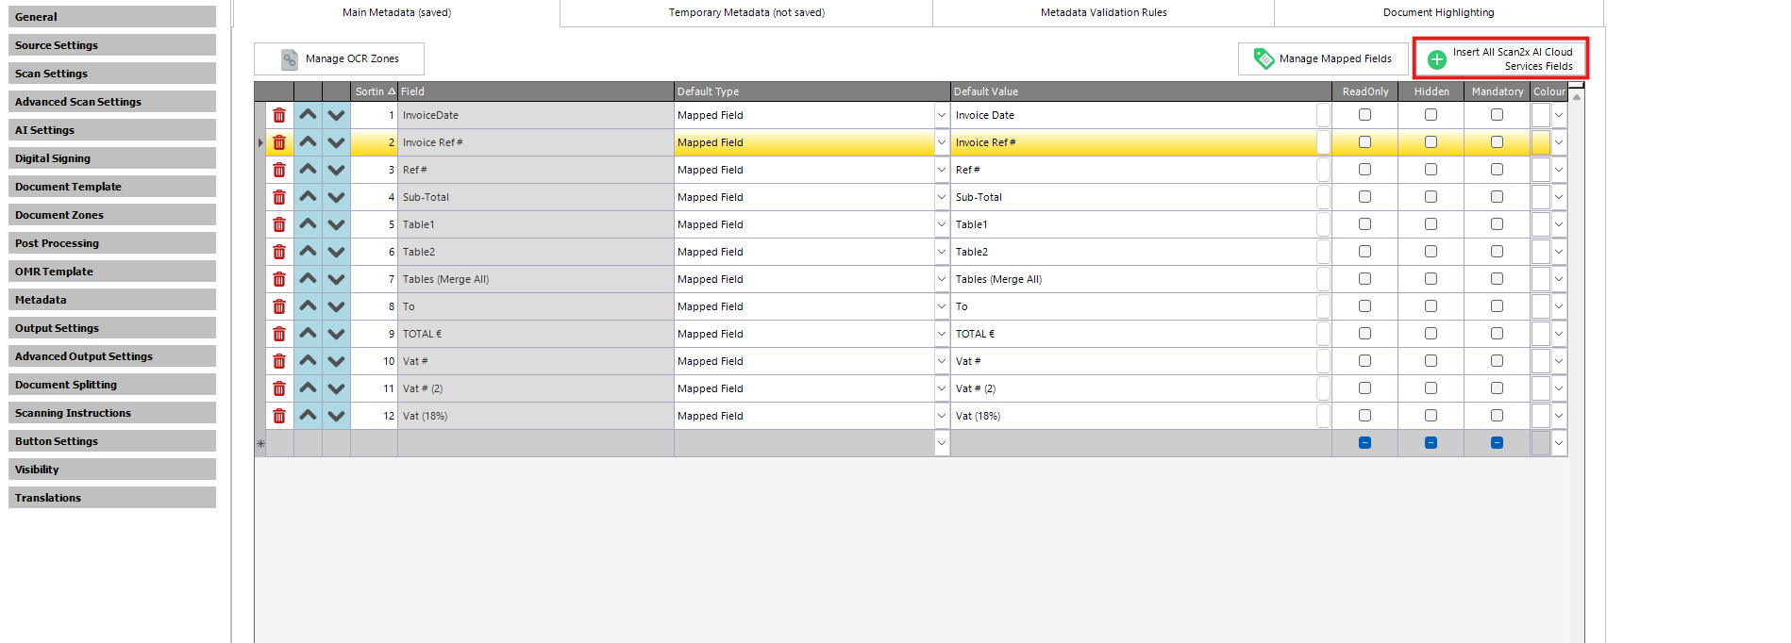The height and width of the screenshot is (643, 1791).
Task: Move Tables (Merge All) field up
Action: tap(308, 279)
